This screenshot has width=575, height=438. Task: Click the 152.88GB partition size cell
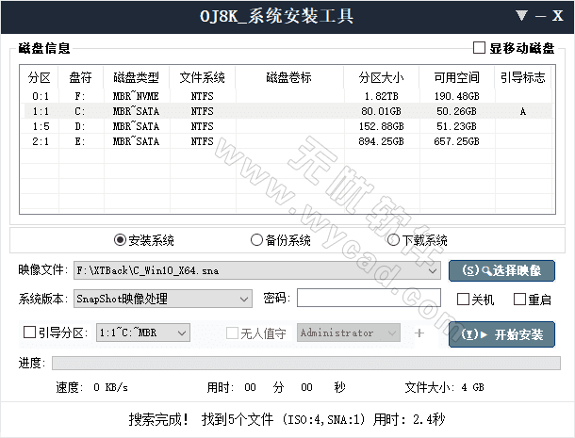click(x=382, y=126)
